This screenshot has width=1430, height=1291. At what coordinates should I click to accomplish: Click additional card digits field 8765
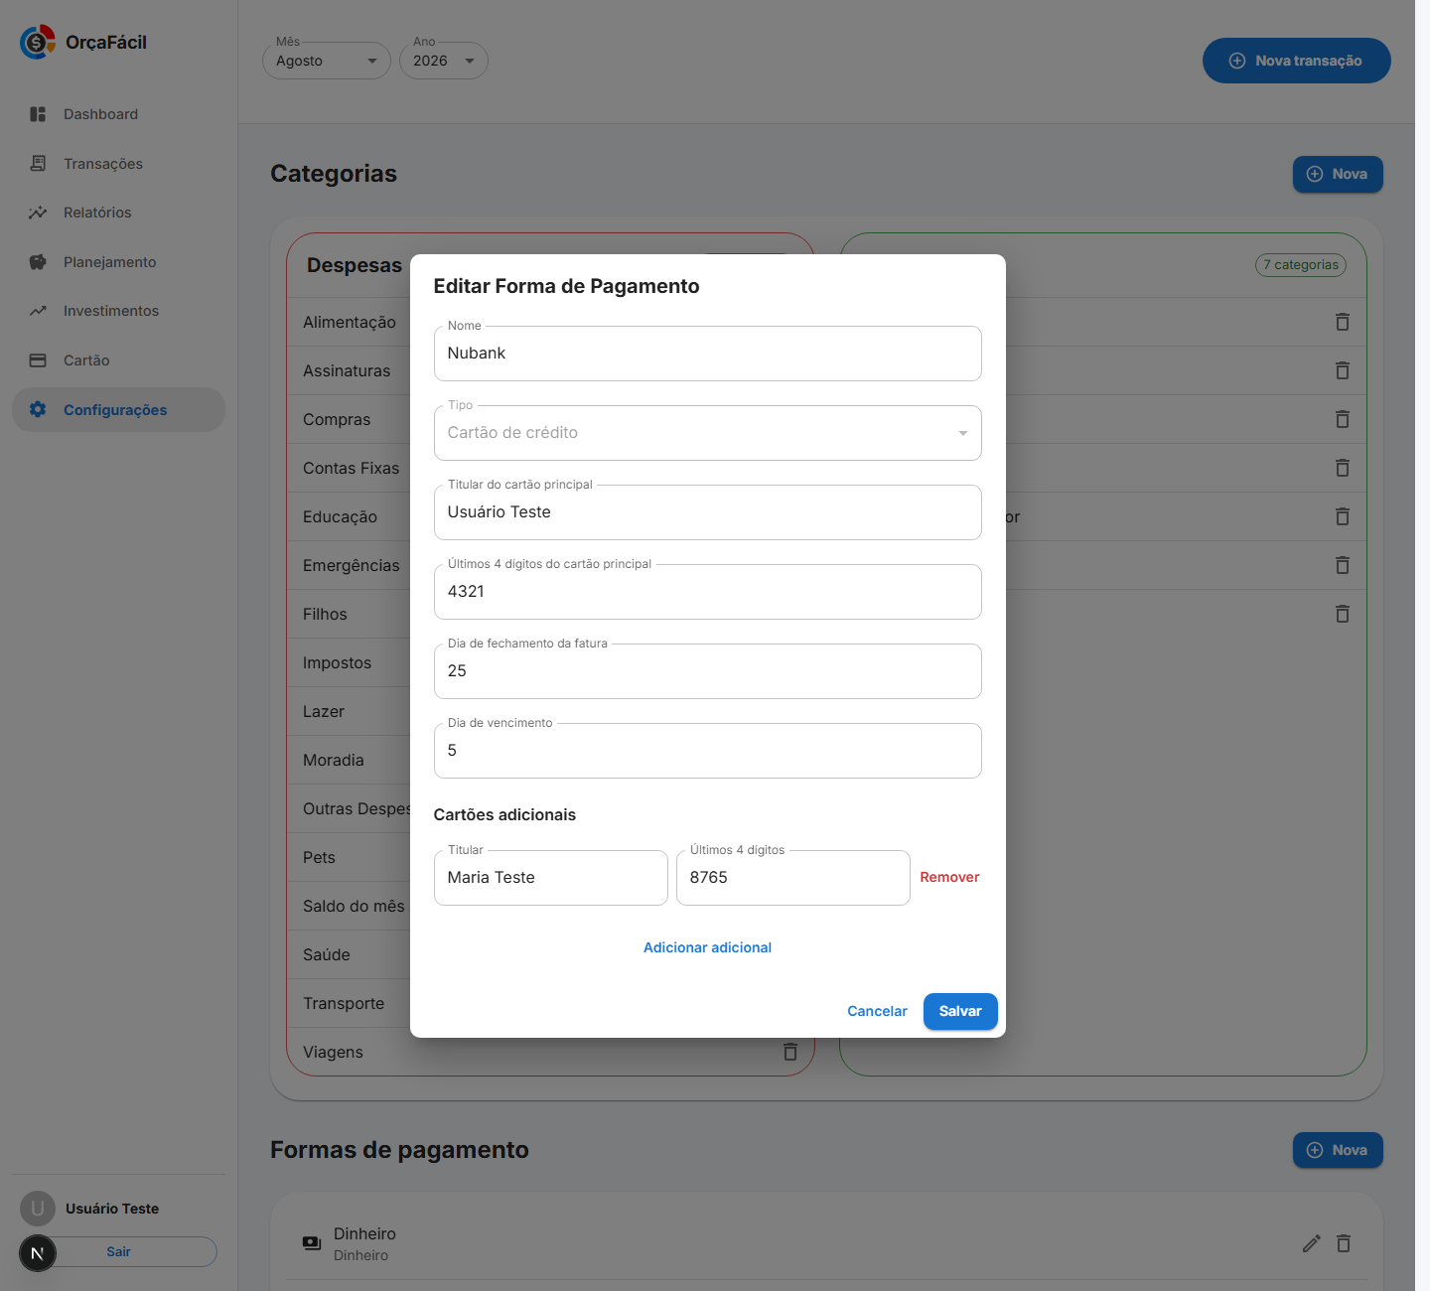click(x=792, y=878)
